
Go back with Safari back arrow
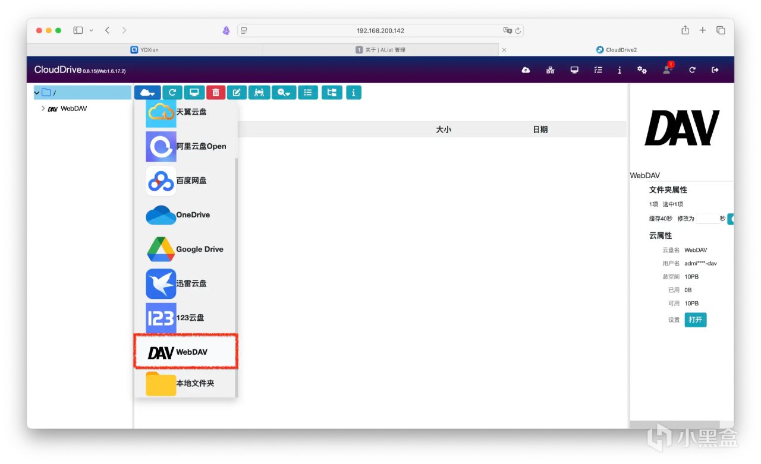click(x=107, y=30)
